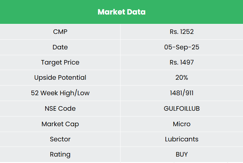Select the Target Price label
The height and width of the screenshot is (163, 243).
[60, 62]
